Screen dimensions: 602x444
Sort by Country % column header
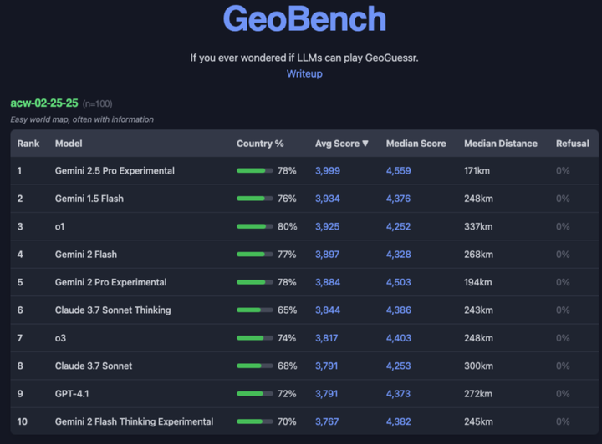(x=260, y=144)
